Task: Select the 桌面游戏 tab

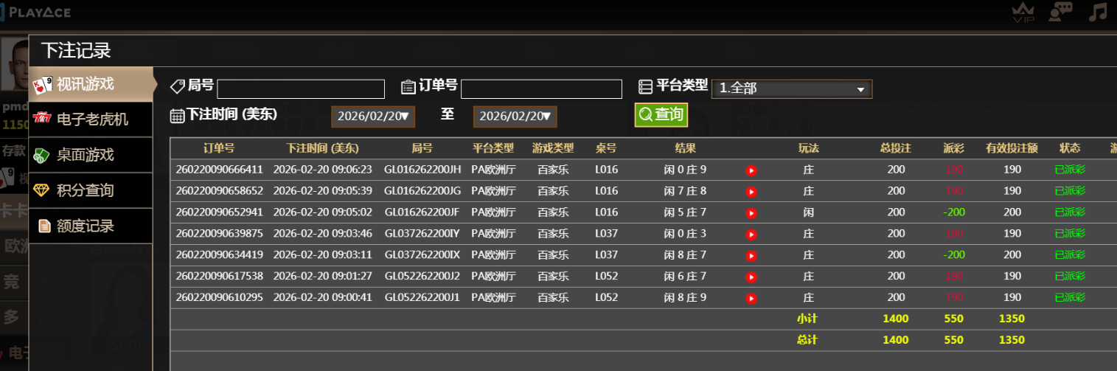Action: pos(91,155)
